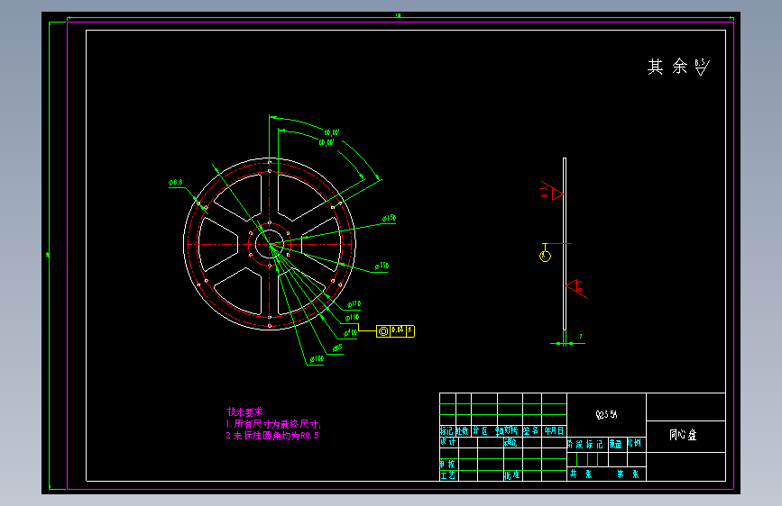This screenshot has width=782, height=506.
Task: Click the 阶段标记 title block label
Action: (585, 444)
